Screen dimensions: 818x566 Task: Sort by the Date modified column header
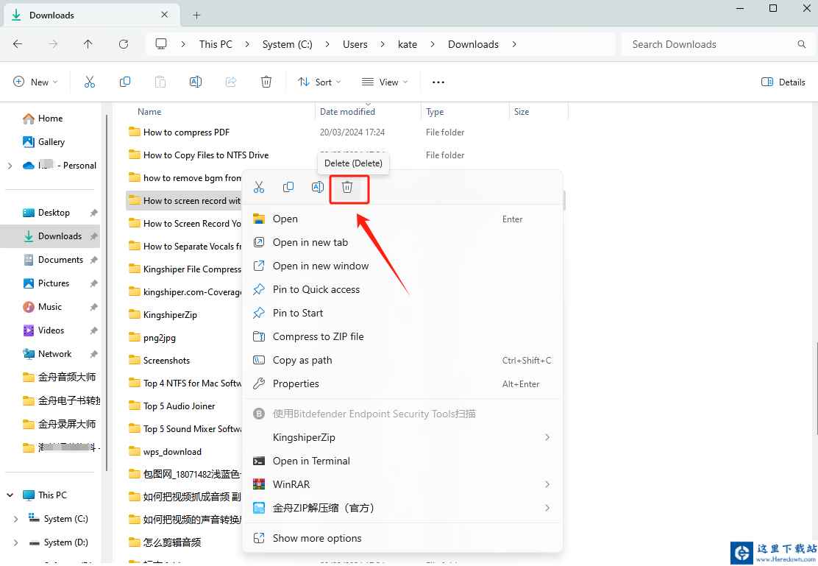tap(347, 112)
